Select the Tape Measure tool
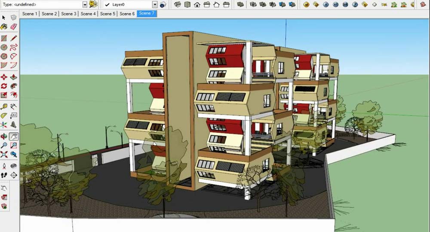 (4, 106)
